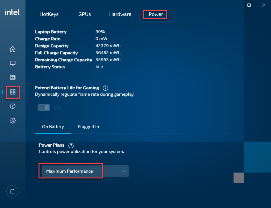Show help for Extend Battery Life for Gaming
Screen dimensions: 271x208
[x=105, y=88]
